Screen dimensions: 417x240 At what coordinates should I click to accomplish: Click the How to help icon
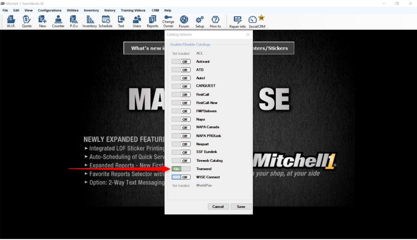click(x=215, y=21)
